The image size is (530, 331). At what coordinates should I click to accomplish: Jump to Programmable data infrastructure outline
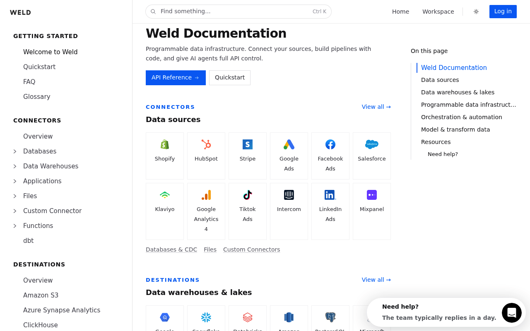(469, 105)
